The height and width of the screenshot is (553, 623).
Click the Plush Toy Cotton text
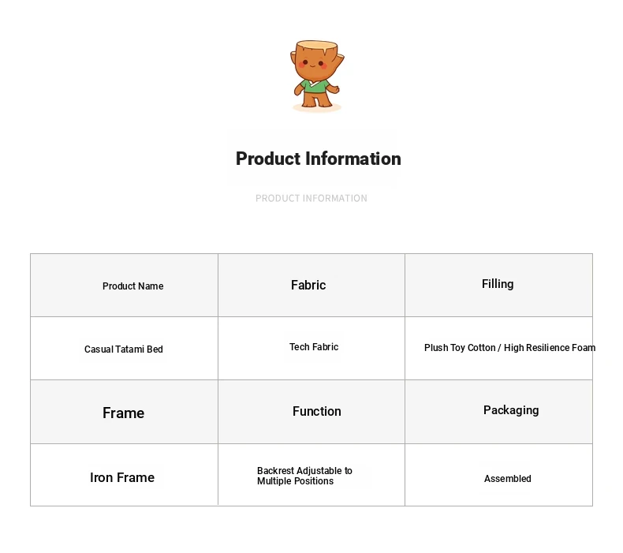tap(460, 348)
